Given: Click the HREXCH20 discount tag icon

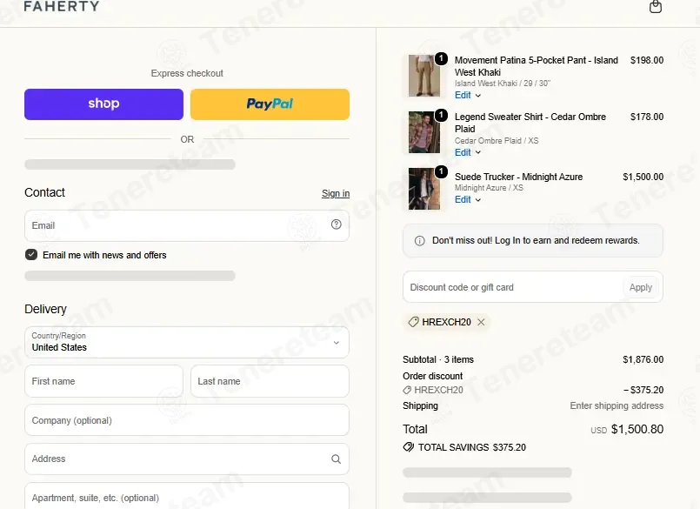Looking at the screenshot, I should (413, 322).
